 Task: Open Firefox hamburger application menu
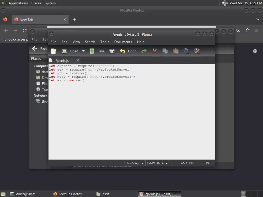[x=257, y=30]
